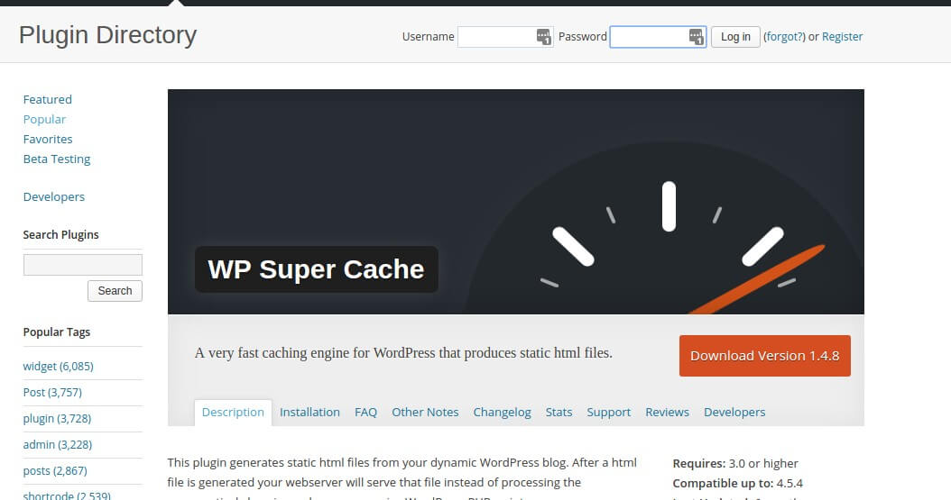This screenshot has width=951, height=500.
Task: Switch to the Developers tab
Action: click(734, 413)
